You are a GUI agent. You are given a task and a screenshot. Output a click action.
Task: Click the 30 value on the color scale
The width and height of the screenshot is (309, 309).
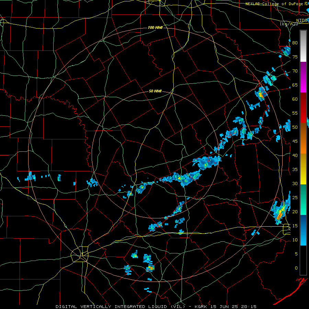(x=295, y=183)
